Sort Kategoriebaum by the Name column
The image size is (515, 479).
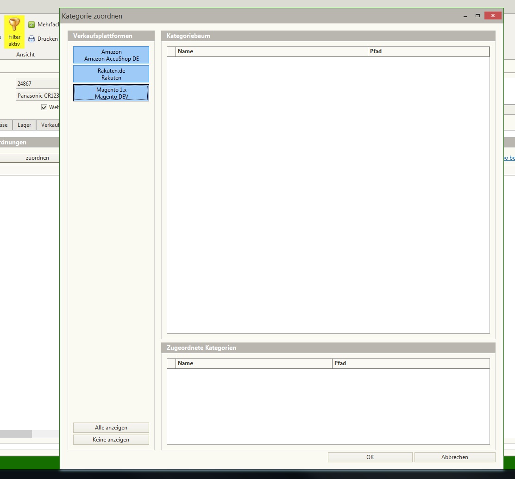(272, 51)
